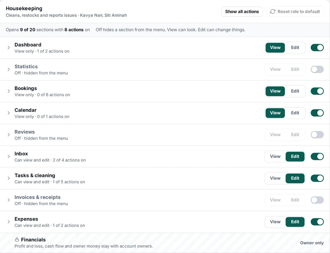Expand the Statistics row chevron

click(9, 69)
